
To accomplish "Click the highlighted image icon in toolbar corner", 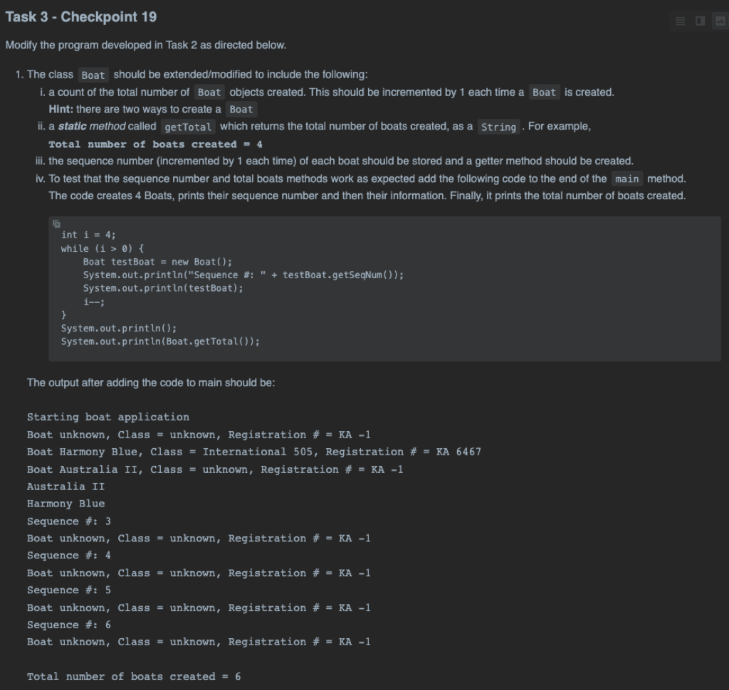I will 718,21.
